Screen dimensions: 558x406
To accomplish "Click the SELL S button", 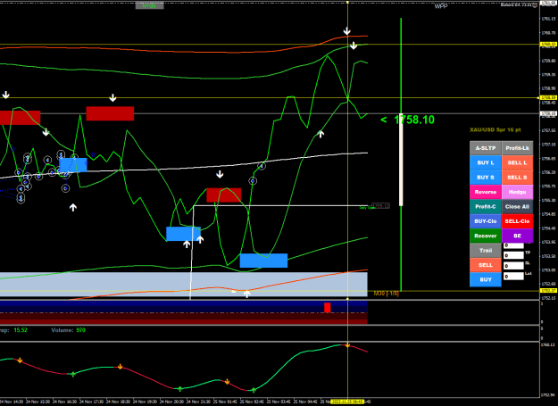I will (x=518, y=178).
